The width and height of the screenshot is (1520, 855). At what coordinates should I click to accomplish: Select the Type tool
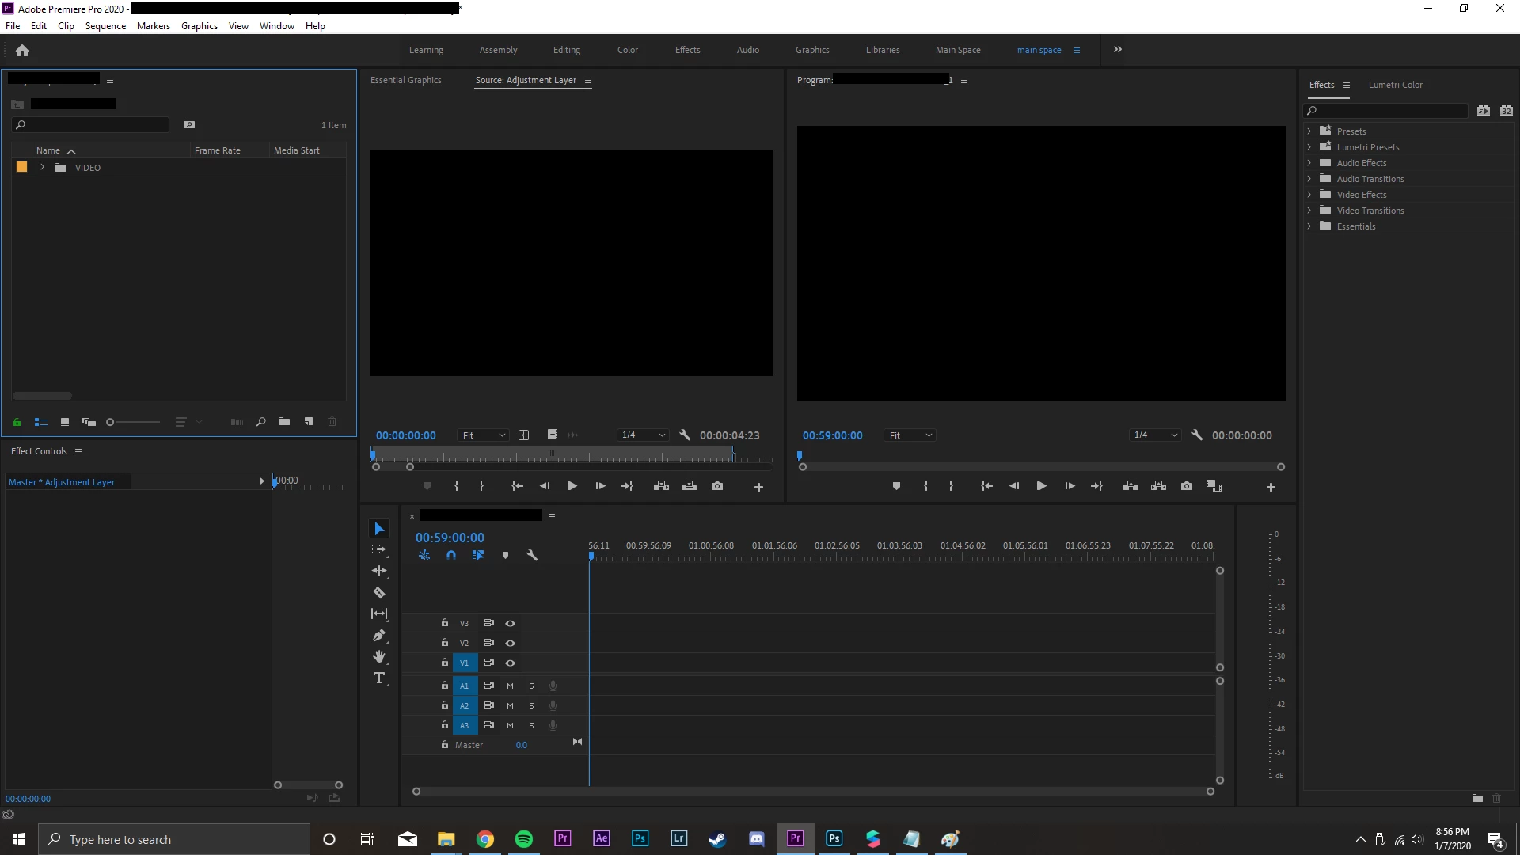(379, 678)
